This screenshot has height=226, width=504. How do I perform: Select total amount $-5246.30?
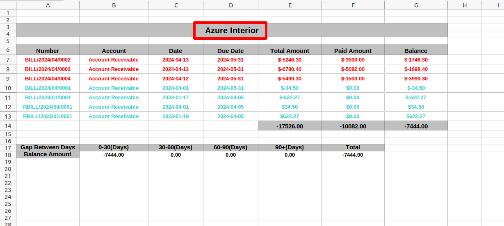(x=290, y=60)
